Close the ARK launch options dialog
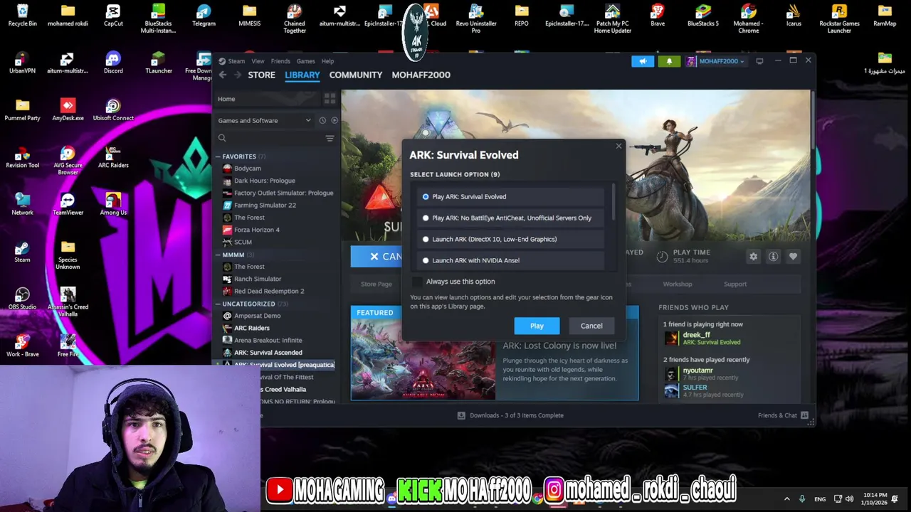 [618, 146]
